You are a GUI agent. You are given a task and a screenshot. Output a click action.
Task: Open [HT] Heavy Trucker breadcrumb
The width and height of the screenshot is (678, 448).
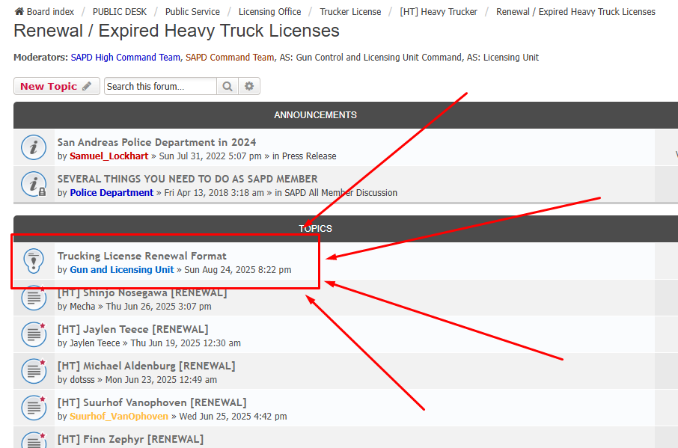439,12
